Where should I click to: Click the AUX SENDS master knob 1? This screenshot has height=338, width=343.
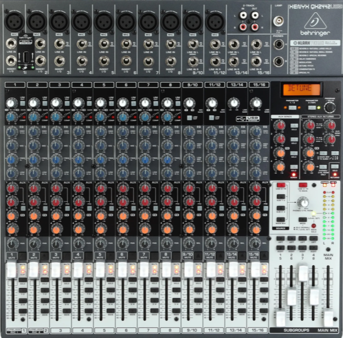(x=280, y=126)
